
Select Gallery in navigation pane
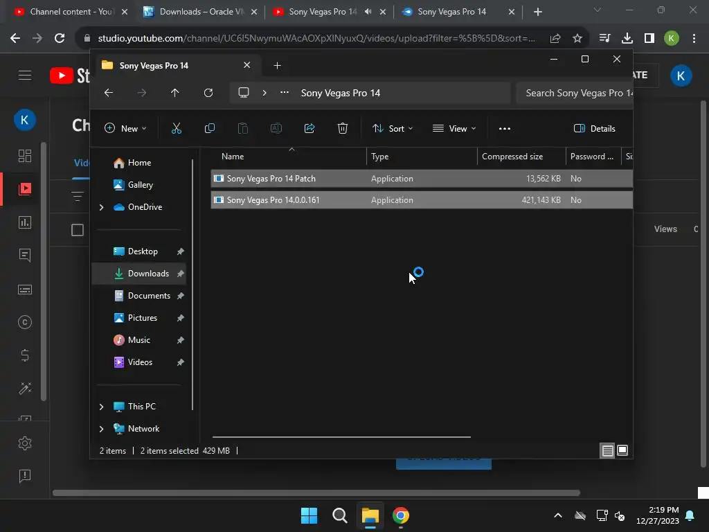[140, 184]
